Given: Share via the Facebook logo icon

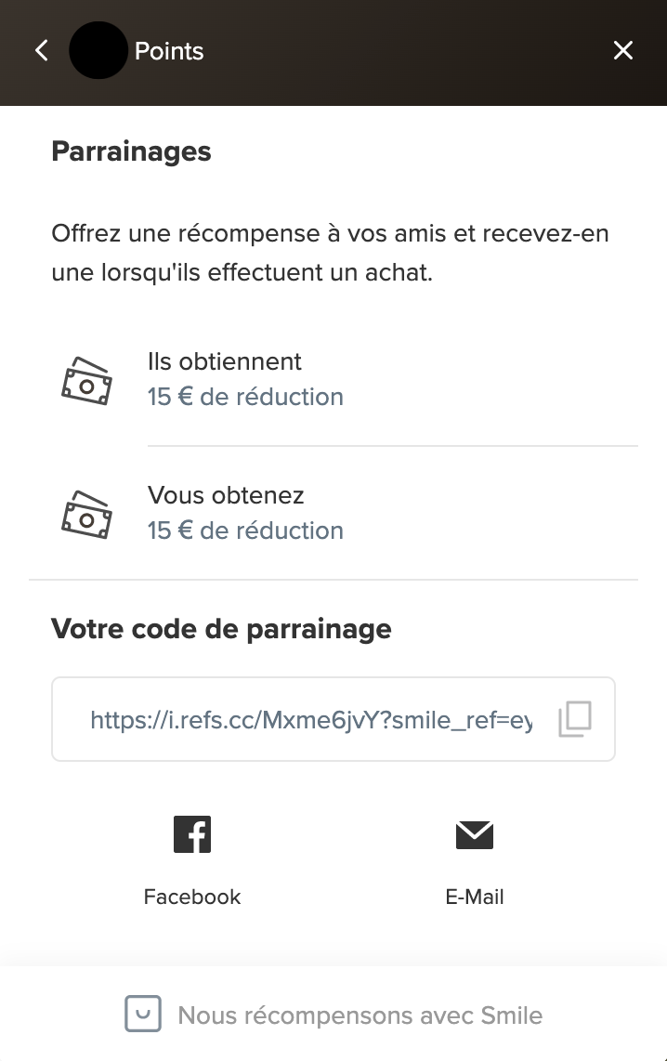Looking at the screenshot, I should click(x=192, y=834).
